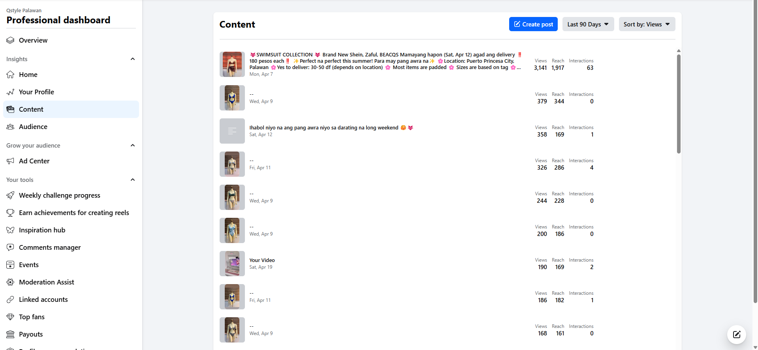This screenshot has height=350, width=758.
Task: Click the Payouts bank icon
Action: tap(10, 334)
